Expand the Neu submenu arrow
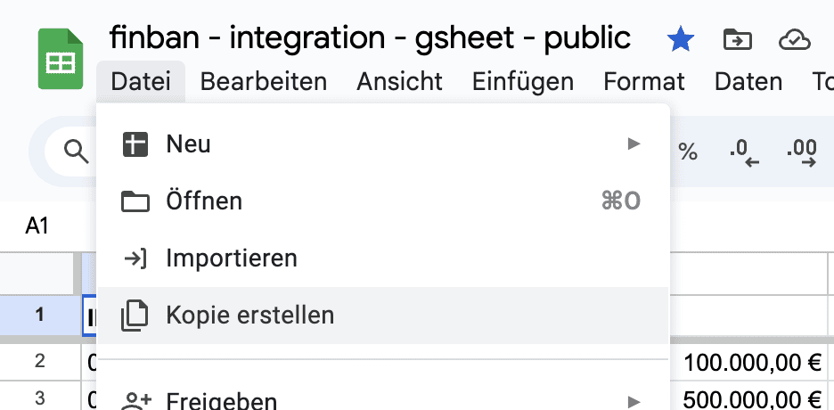This screenshot has height=410, width=834. click(x=634, y=143)
